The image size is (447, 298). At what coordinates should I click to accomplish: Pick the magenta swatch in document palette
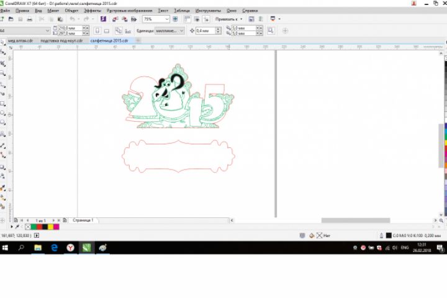coord(56,227)
